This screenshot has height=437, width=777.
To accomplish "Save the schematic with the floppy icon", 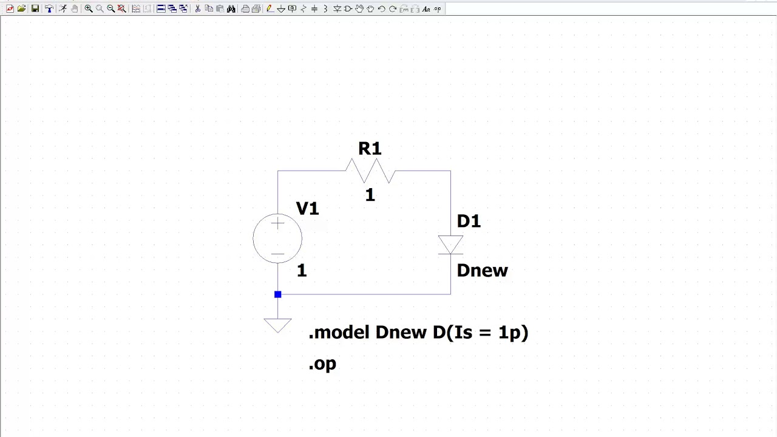I will [35, 8].
